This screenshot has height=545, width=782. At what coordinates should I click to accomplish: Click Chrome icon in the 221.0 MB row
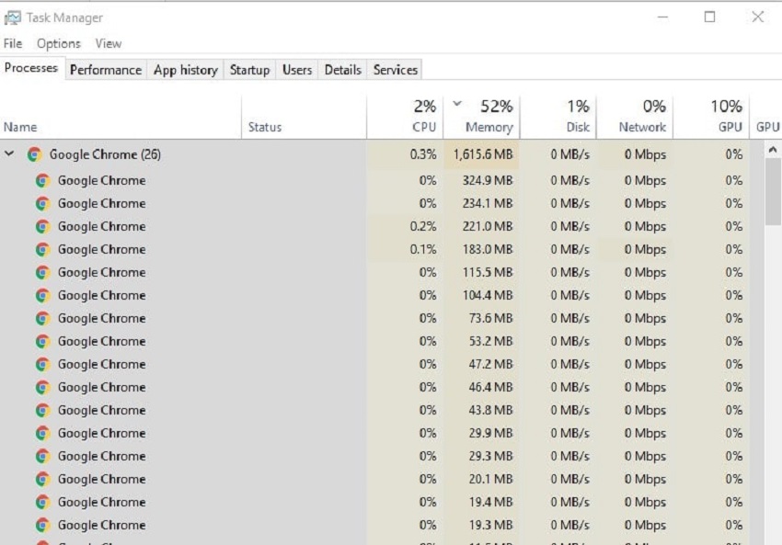tap(42, 226)
